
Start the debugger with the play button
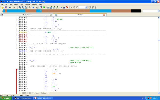point(71,7)
